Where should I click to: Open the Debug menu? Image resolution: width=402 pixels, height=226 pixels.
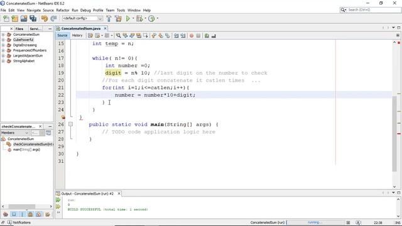coord(85,10)
